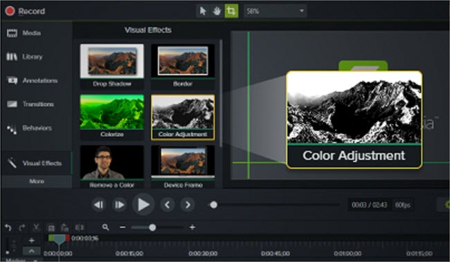Select the Remove a Color effect thumbnail

(x=112, y=167)
